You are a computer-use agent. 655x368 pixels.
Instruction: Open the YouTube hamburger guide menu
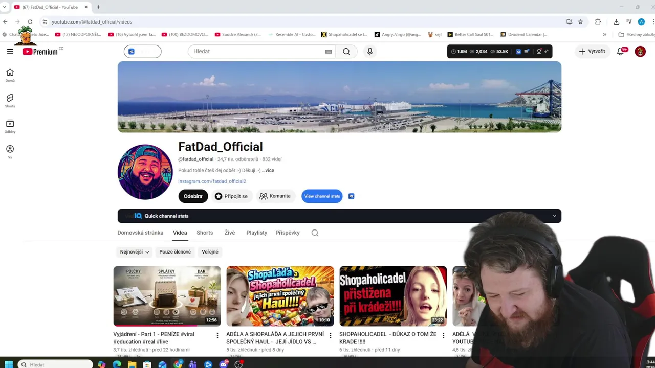pos(10,51)
